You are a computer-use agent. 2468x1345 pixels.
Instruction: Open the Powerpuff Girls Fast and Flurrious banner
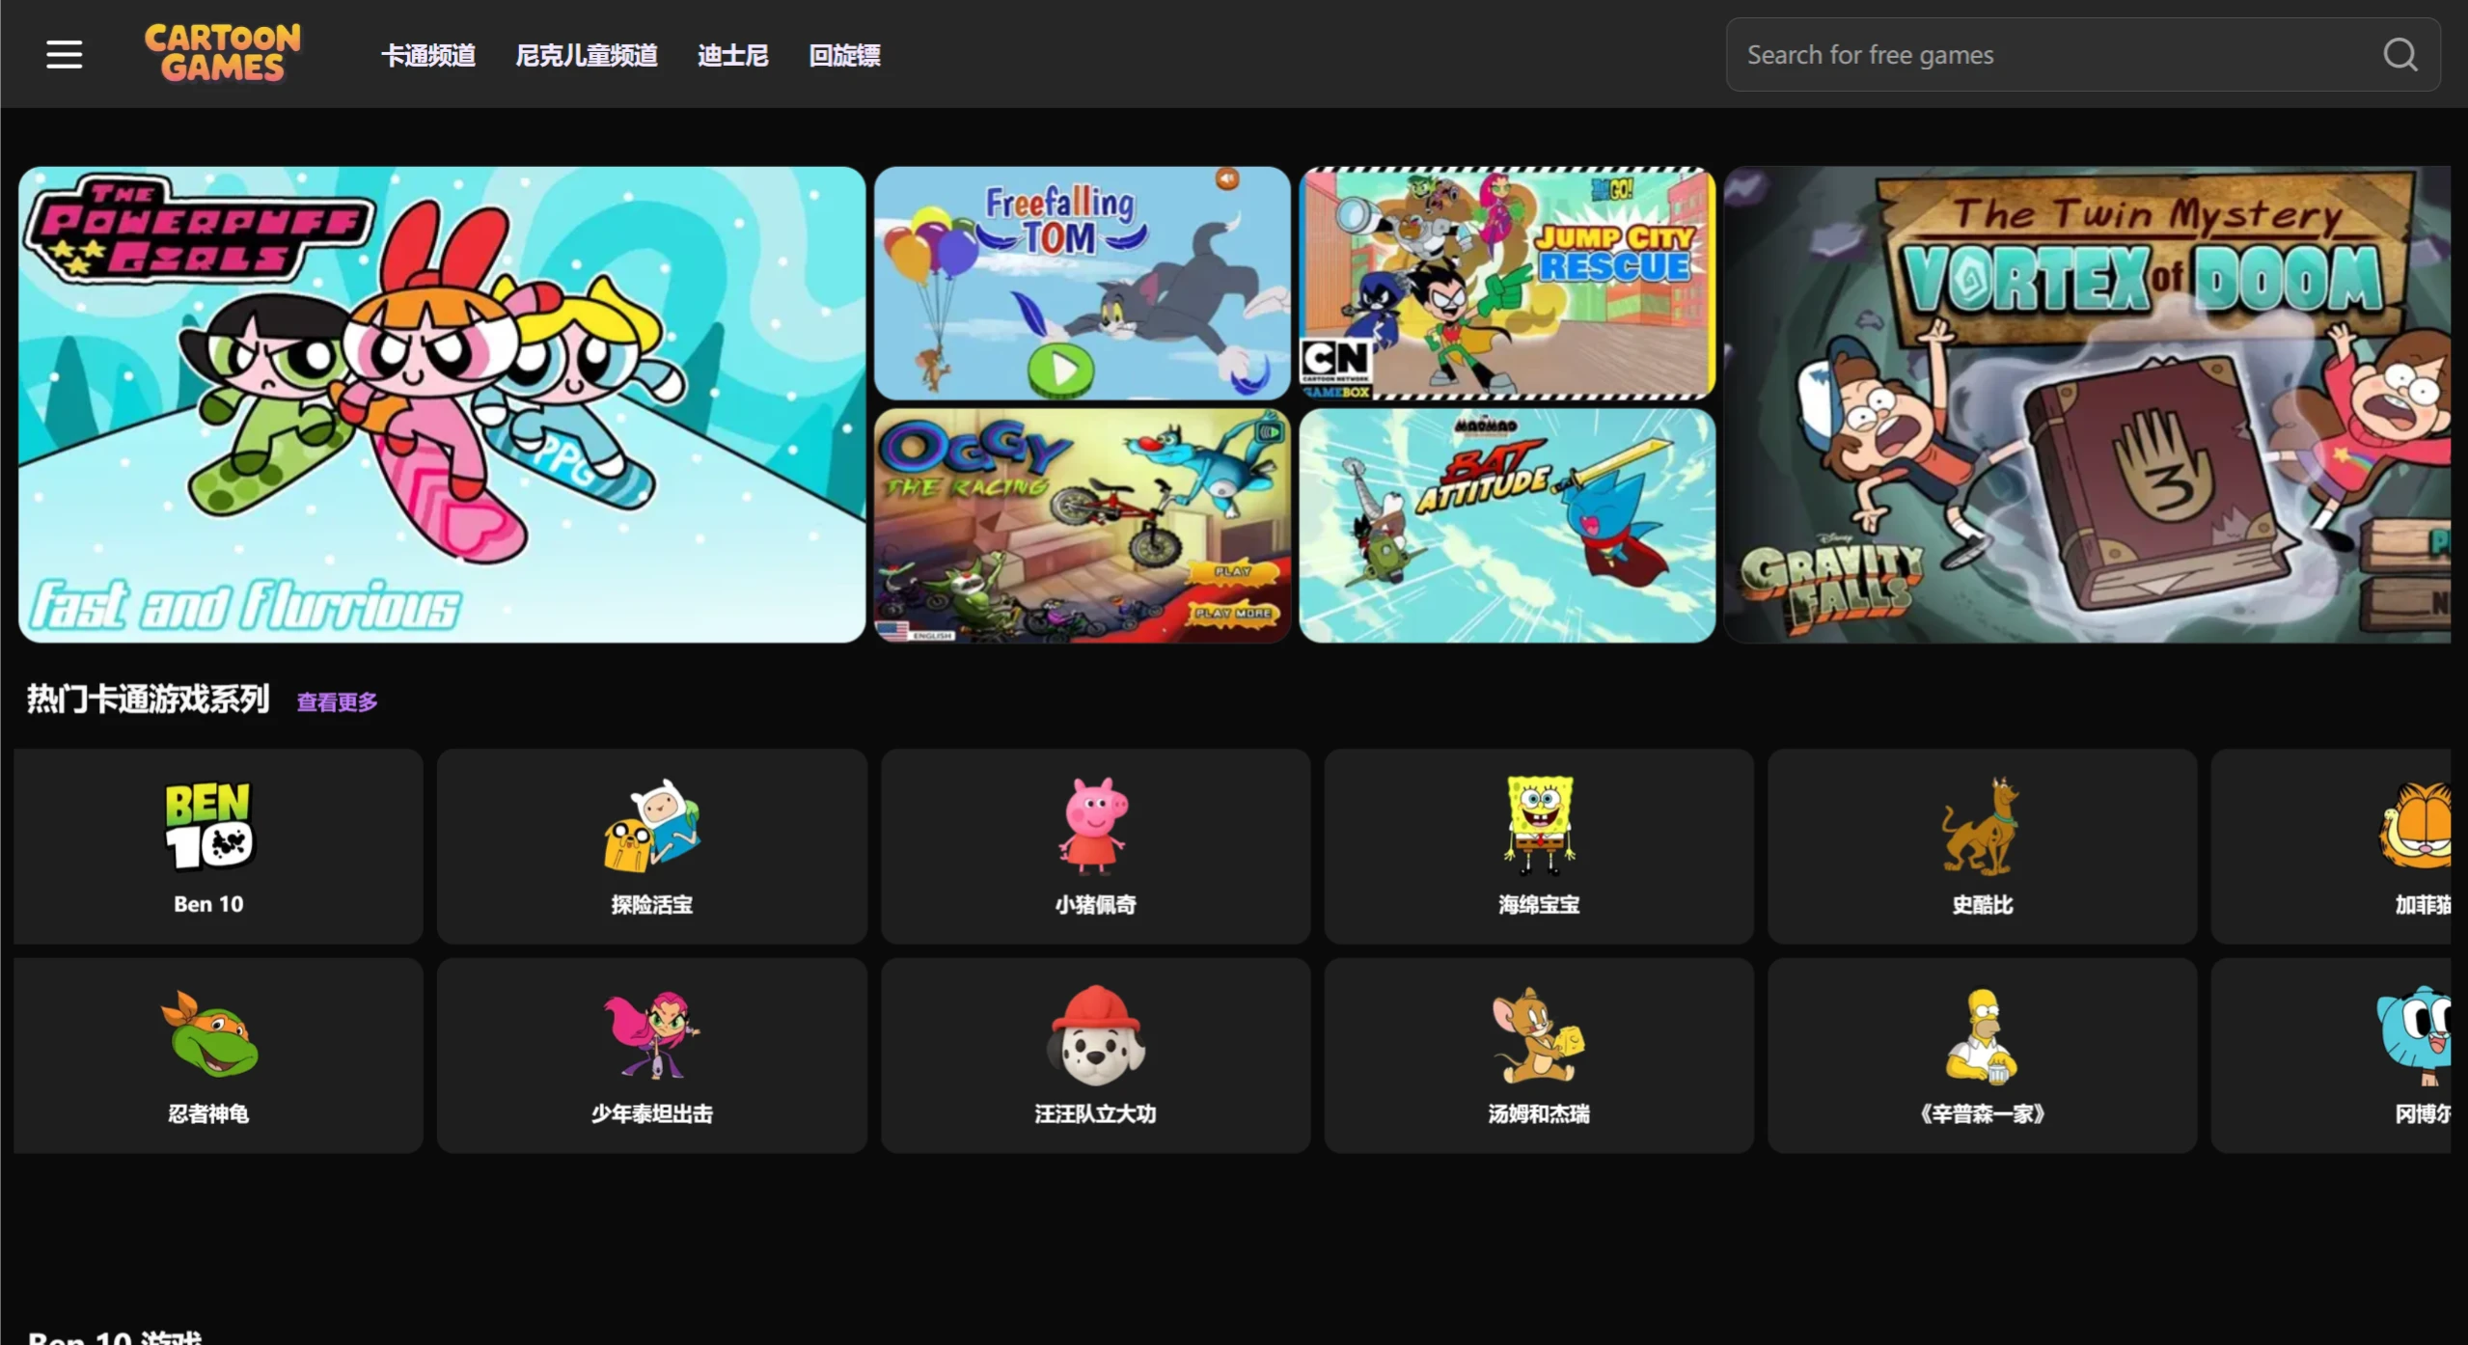(441, 405)
